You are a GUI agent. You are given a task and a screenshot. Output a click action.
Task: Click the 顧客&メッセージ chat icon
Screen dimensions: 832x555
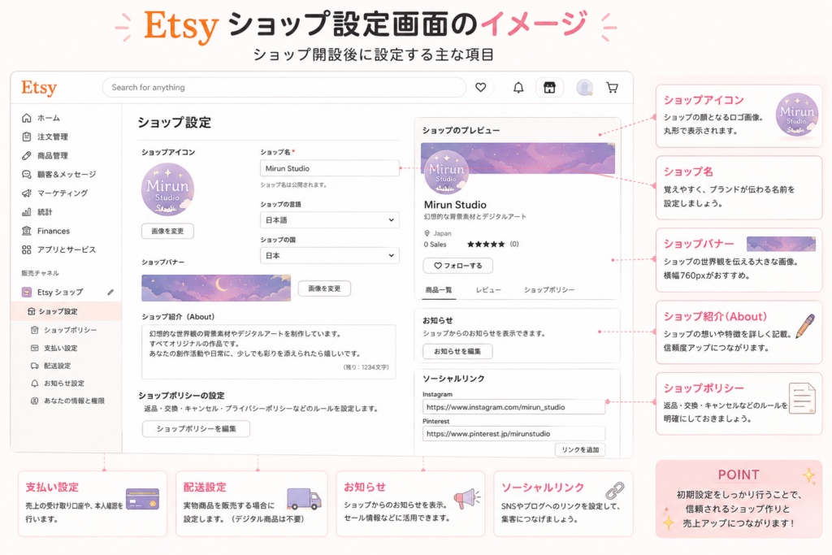coord(27,175)
